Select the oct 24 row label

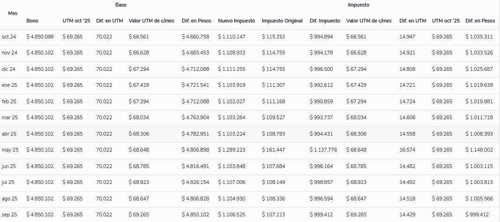tap(9, 37)
